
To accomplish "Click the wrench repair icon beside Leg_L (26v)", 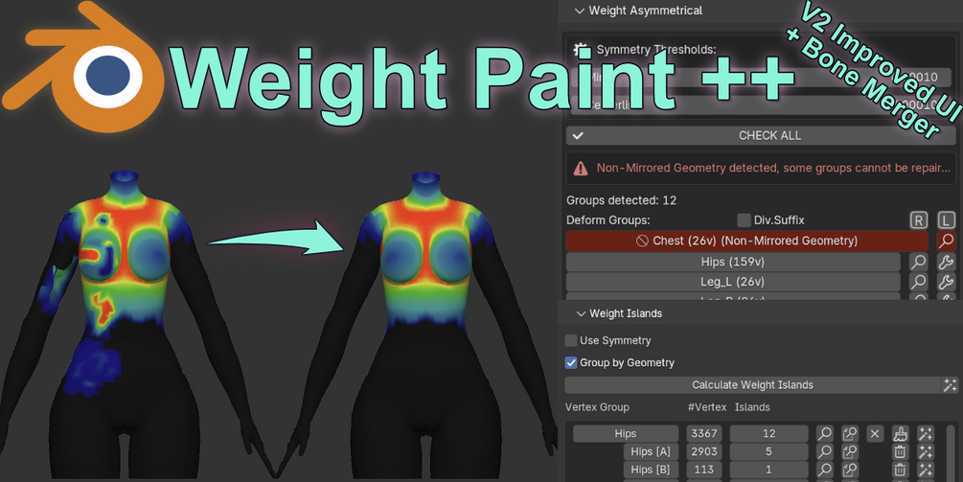I will (x=947, y=282).
